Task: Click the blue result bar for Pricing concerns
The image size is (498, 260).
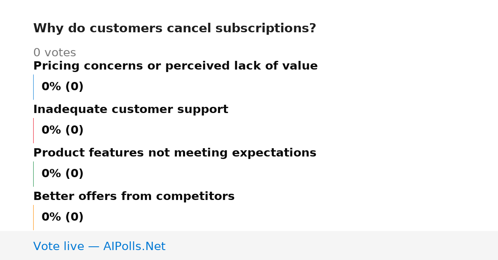Action: click(33, 87)
